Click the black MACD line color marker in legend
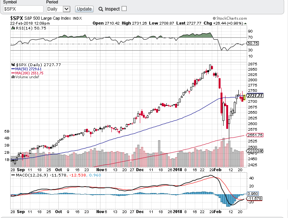The width and height of the screenshot is (288, 218). (13, 175)
